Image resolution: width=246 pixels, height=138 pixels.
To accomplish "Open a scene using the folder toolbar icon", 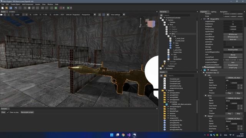I will pos(7,8).
